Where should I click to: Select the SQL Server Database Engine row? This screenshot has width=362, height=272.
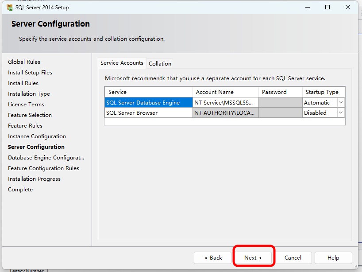(148, 102)
